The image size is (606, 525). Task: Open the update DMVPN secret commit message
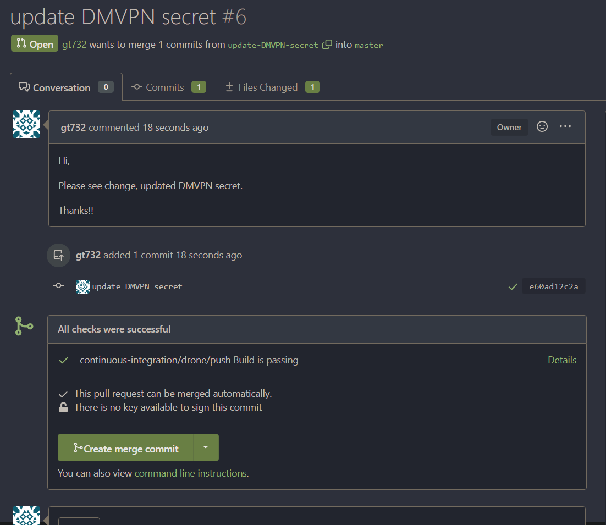(137, 286)
